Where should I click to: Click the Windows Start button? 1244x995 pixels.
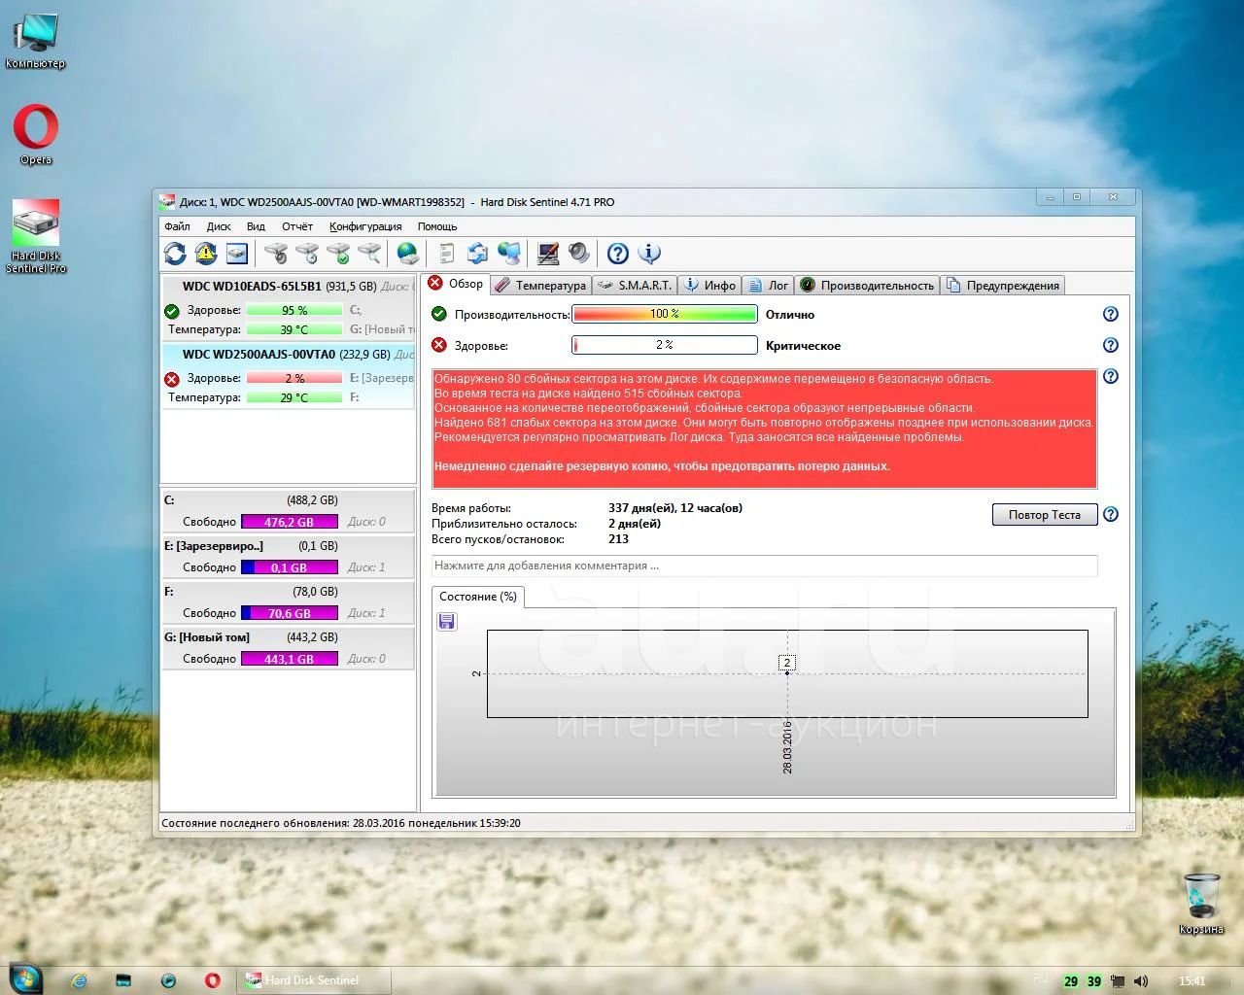coord(25,978)
